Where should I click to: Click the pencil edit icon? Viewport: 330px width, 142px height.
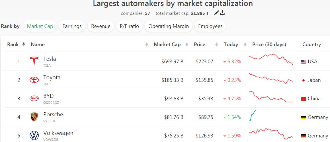click(217, 13)
